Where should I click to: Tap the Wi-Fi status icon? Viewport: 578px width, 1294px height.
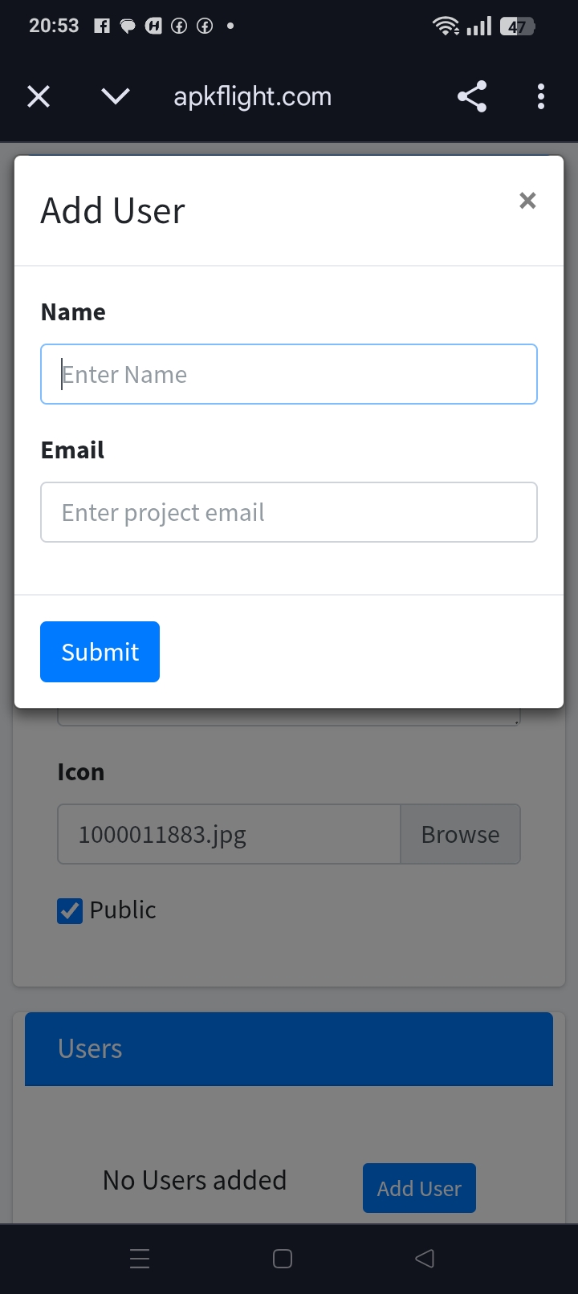446,26
